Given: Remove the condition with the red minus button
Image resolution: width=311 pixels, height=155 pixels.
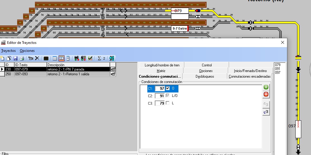Looking at the screenshot, I should pos(266,94).
